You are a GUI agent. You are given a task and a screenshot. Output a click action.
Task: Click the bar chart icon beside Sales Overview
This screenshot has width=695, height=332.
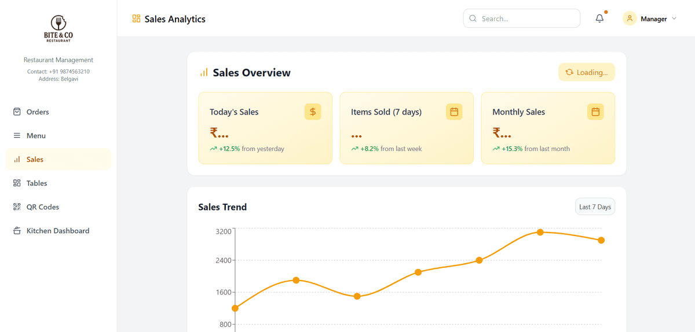tap(204, 73)
